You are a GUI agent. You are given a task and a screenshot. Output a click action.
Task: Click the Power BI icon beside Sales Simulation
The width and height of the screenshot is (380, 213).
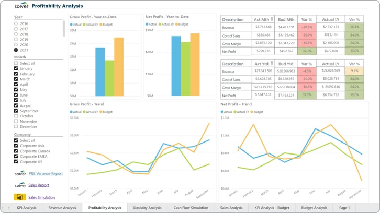click(x=19, y=197)
